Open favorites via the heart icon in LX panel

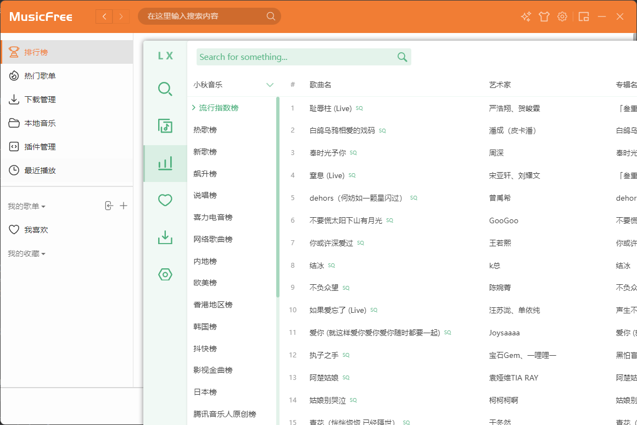point(164,200)
